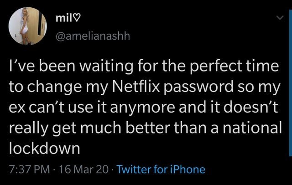Screen dimensions: 292x185
Task: Select the "16 Mar 20" date text
Action: coord(83,170)
